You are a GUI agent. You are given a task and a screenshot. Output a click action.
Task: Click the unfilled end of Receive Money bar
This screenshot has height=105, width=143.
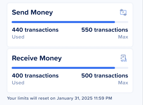(122, 68)
